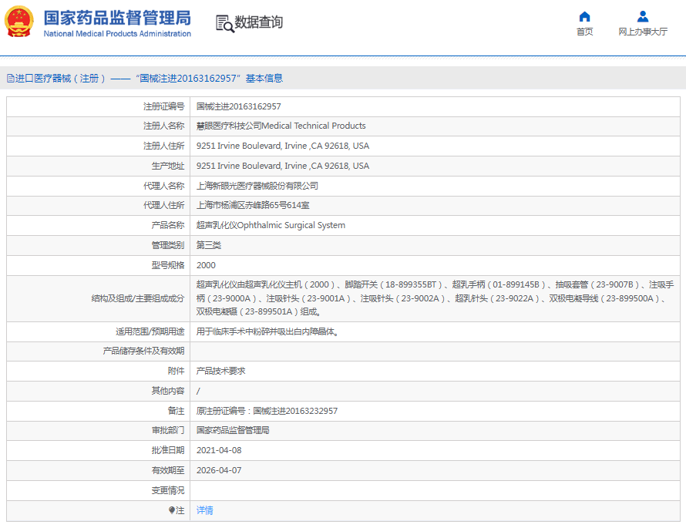Click the lightbulb icon beside 注

point(172,510)
